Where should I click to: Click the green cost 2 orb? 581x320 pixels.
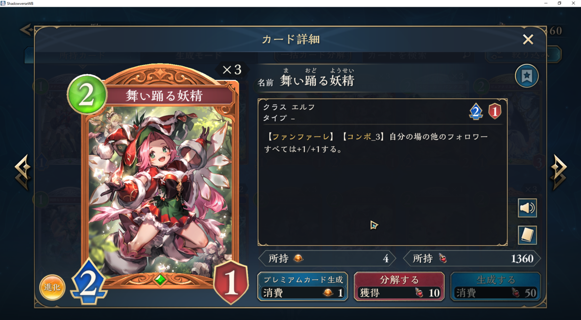point(86,95)
